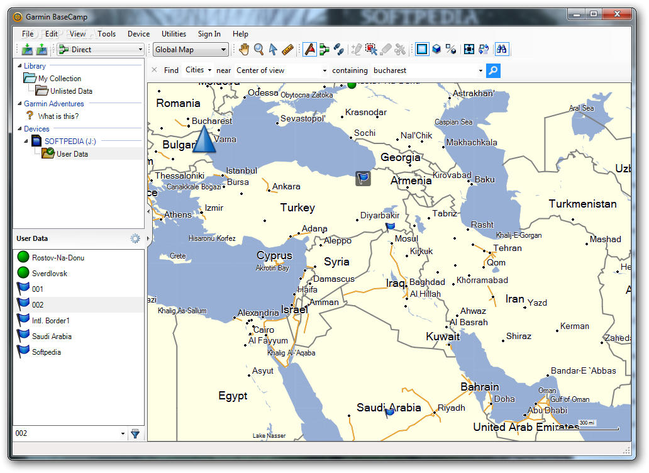Image resolution: width=649 pixels, height=473 pixels.
Task: Open the View menu
Action: tap(77, 34)
